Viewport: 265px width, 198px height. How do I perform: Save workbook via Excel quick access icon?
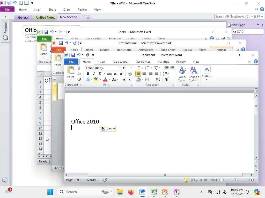click(x=46, y=32)
